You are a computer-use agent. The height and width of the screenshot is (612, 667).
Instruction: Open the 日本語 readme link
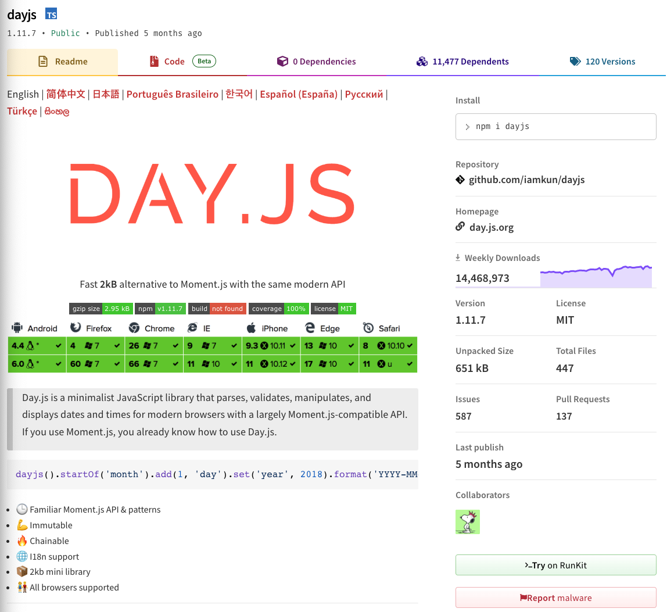click(106, 94)
